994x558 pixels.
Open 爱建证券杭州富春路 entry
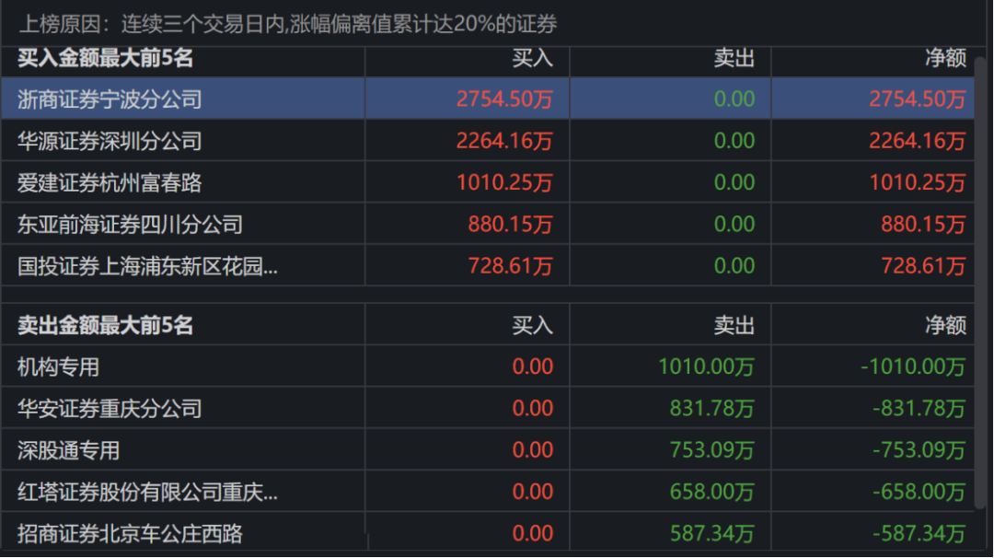click(x=110, y=182)
